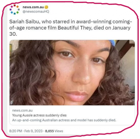The width and height of the screenshot is (140, 139).
Task: Click 'January' in the tweet text
Action: pos(121,28)
